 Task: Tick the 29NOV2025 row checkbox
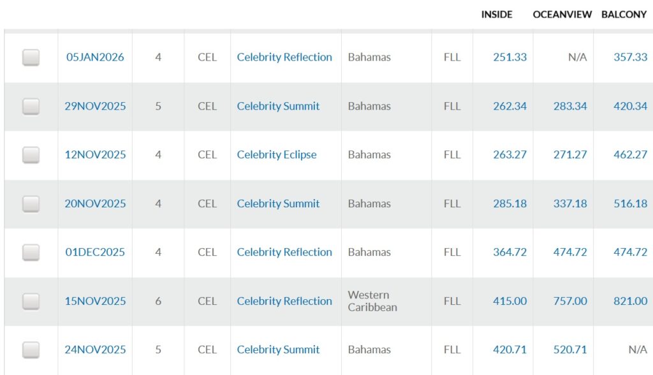(31, 107)
